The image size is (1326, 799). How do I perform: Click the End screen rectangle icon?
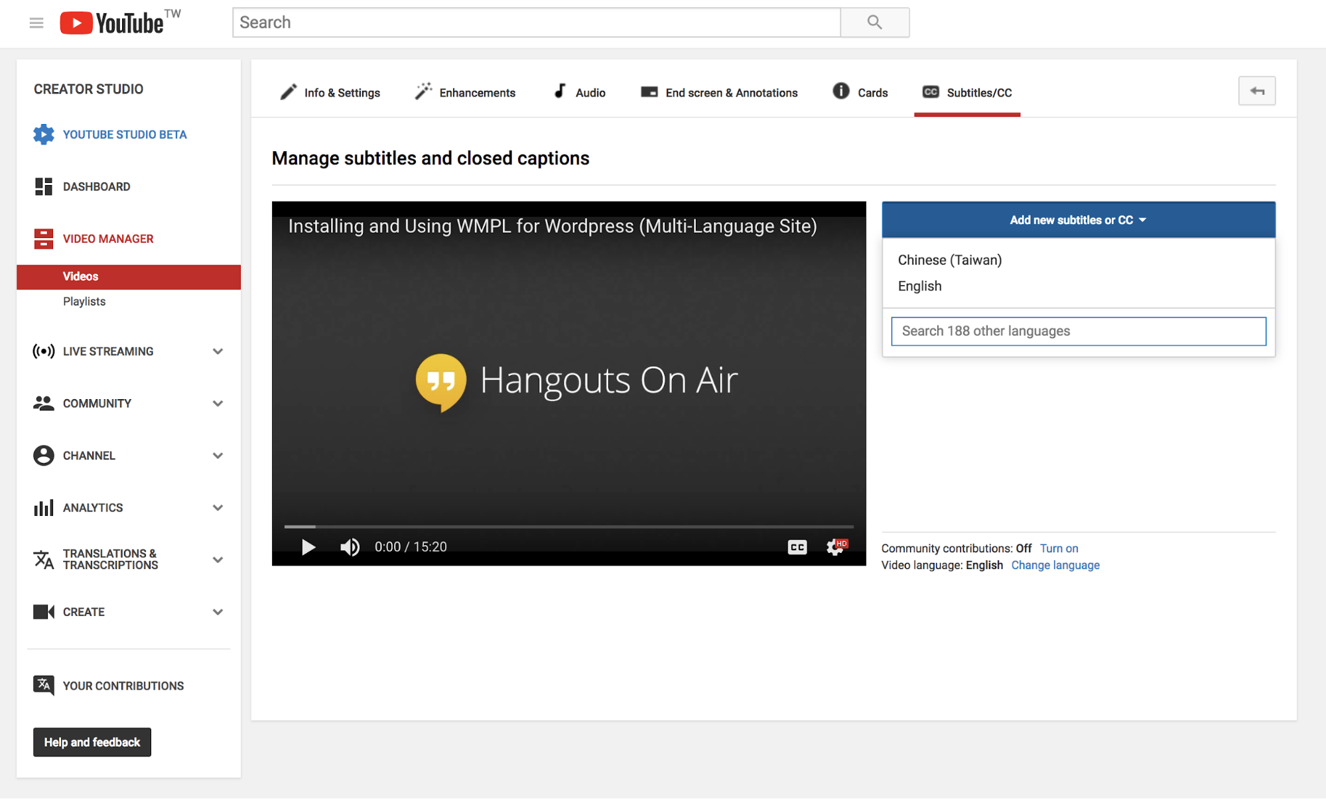click(649, 92)
